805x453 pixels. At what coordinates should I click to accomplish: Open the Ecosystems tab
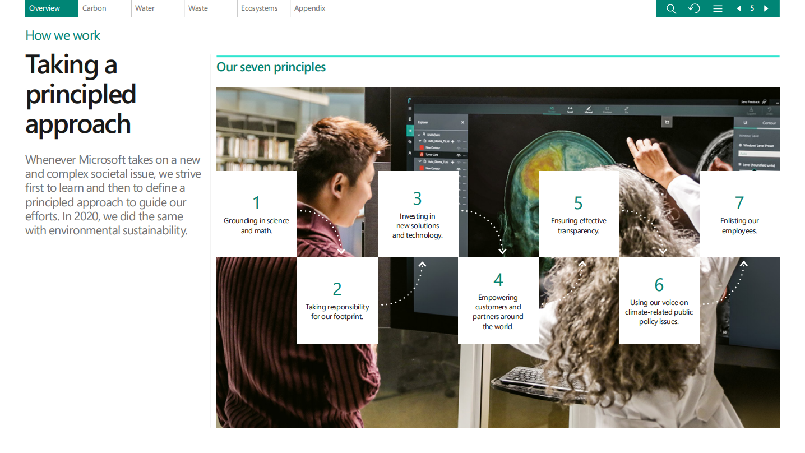259,8
